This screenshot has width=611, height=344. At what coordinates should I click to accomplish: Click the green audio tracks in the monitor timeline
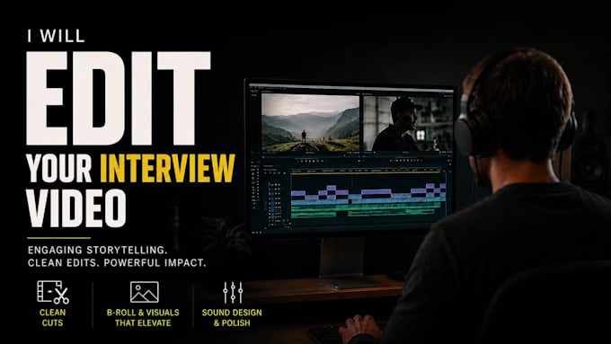368,210
